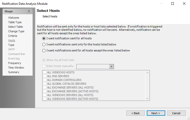Select 'I want notification sent for all hosts'
Viewport: 190px width, 120px height.
pos(44,38)
